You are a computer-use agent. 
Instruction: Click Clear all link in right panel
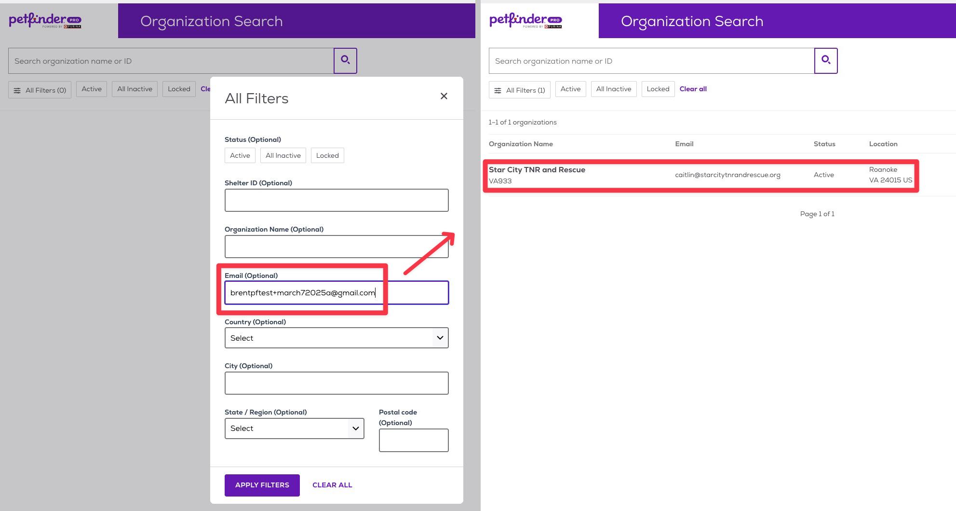(x=693, y=89)
